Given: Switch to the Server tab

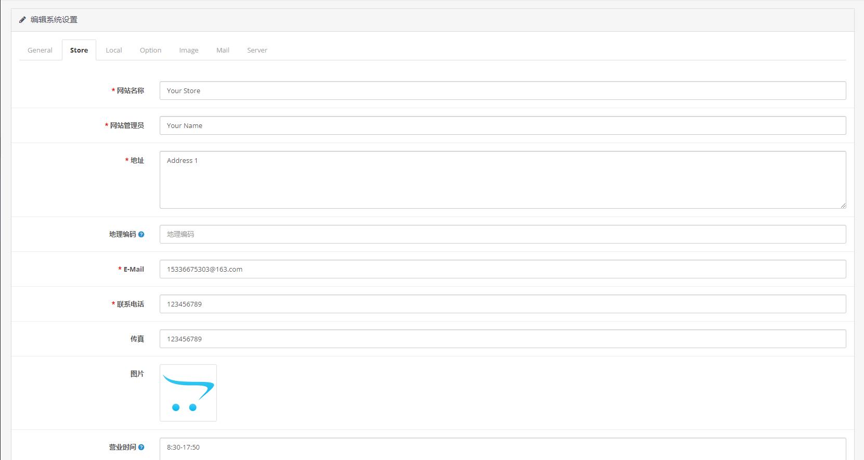Looking at the screenshot, I should coord(257,50).
